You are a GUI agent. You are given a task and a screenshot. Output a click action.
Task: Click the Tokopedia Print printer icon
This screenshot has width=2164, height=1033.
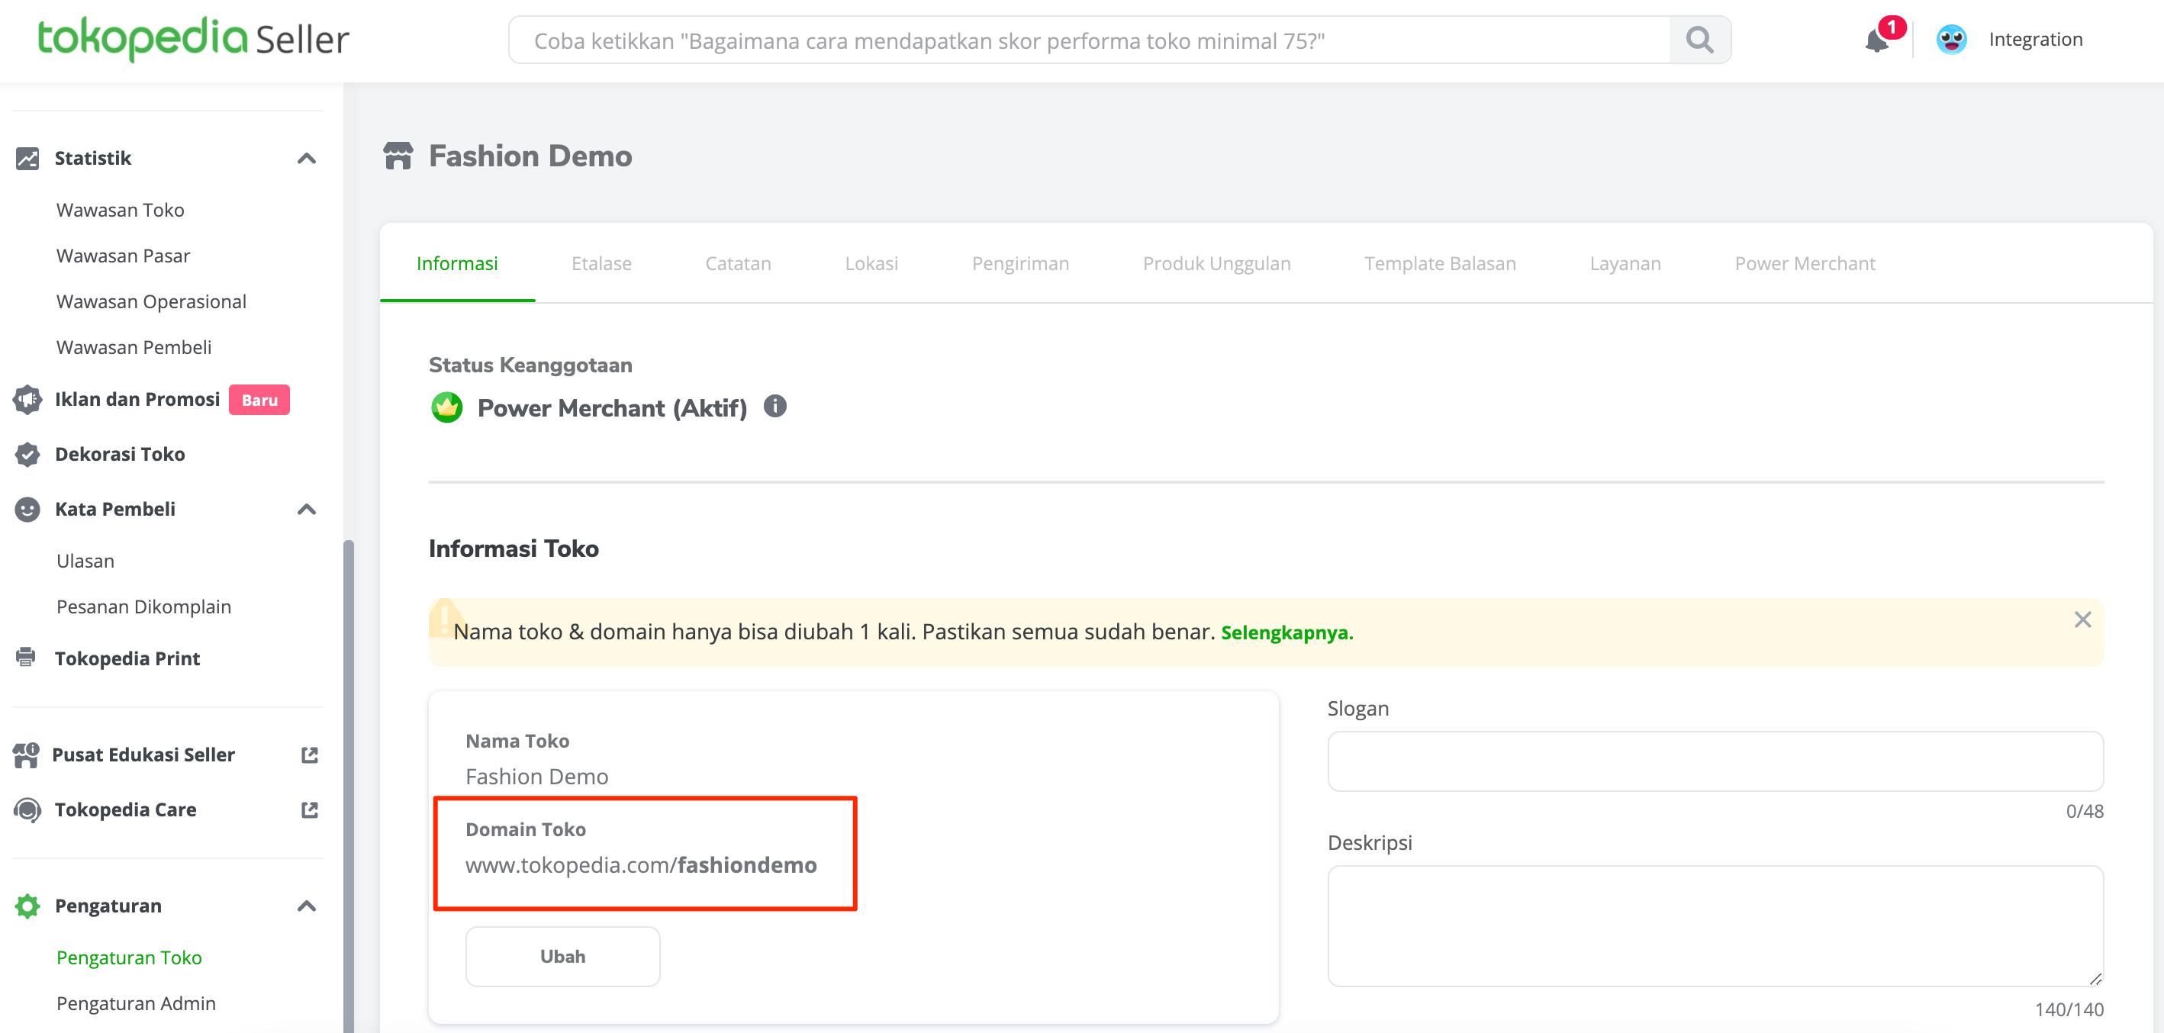27,658
